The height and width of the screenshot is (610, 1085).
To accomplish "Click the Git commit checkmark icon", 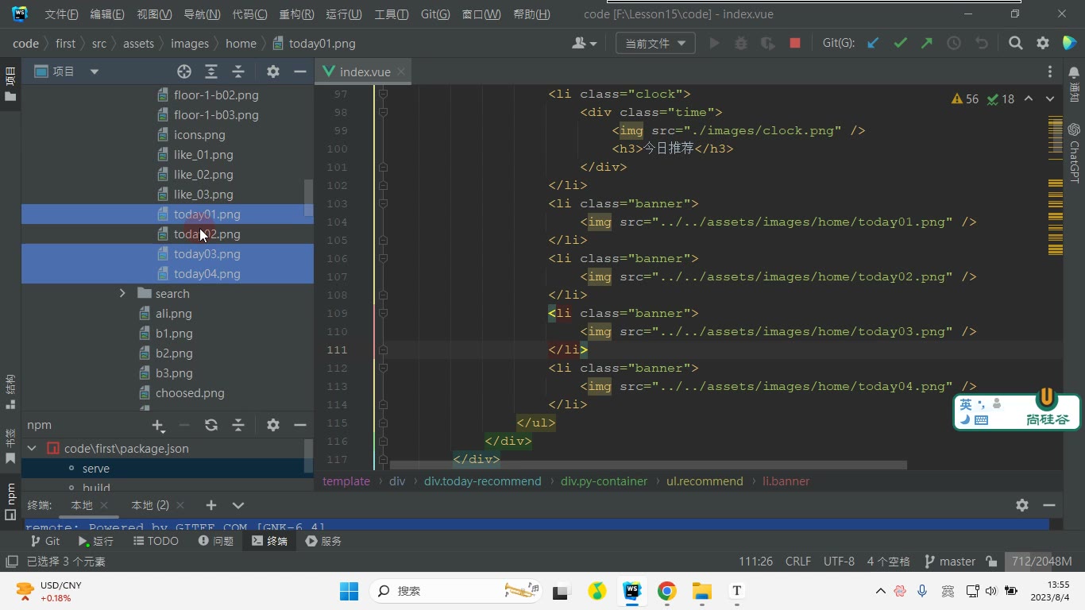I will pos(900,44).
